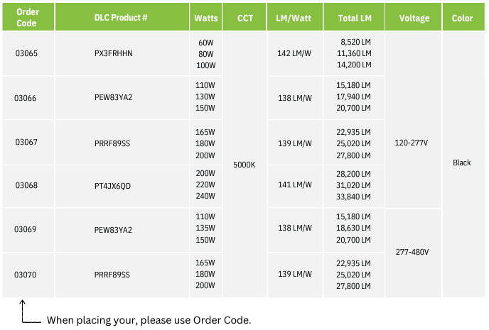
Task: Select product number PX3FRHHN
Action: tap(114, 53)
